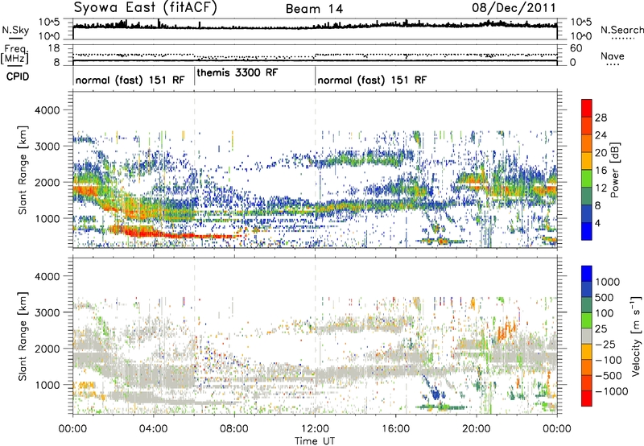
Task: Click the '16:00' time tick label
Action: [395, 429]
